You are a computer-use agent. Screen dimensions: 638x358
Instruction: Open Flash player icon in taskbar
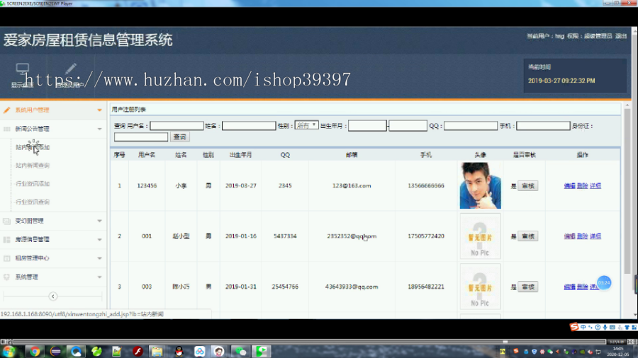[138, 351]
